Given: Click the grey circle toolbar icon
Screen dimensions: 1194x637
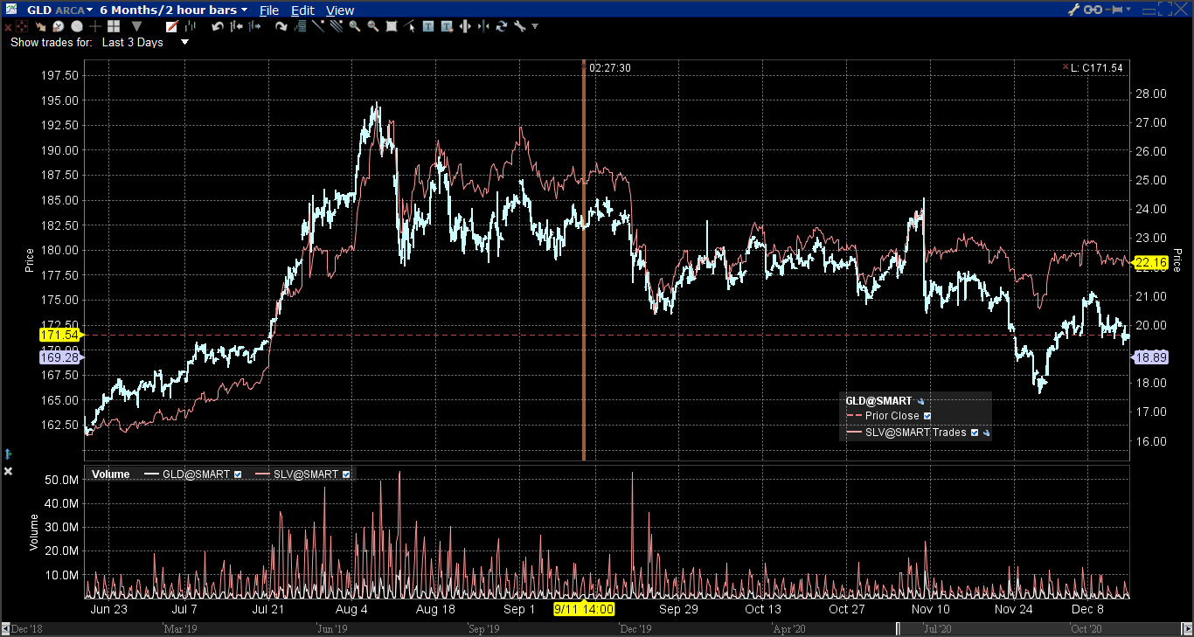Looking at the screenshot, I should [77, 26].
